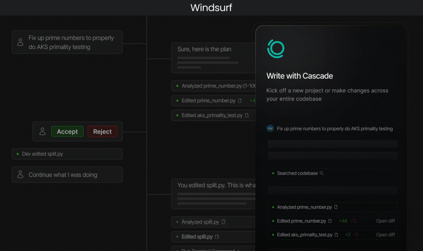Click the red Reject button
The width and height of the screenshot is (423, 251).
tap(102, 132)
